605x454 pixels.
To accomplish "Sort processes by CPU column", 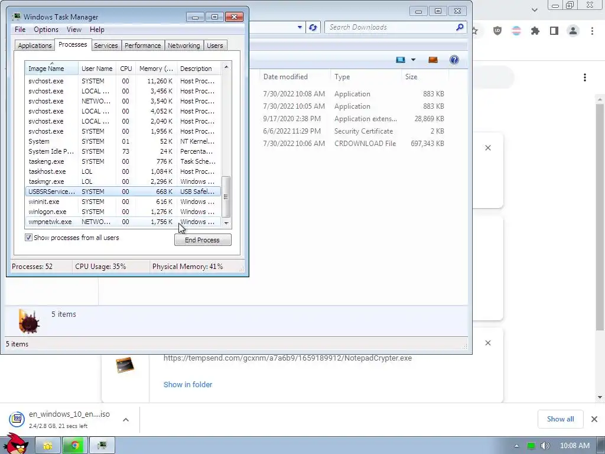I will click(126, 69).
